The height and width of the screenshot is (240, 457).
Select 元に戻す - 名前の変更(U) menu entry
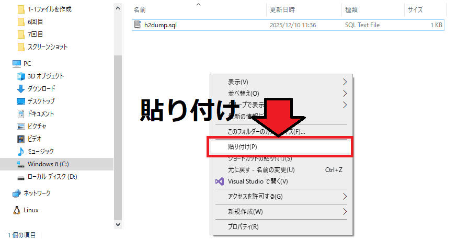pyautogui.click(x=261, y=170)
